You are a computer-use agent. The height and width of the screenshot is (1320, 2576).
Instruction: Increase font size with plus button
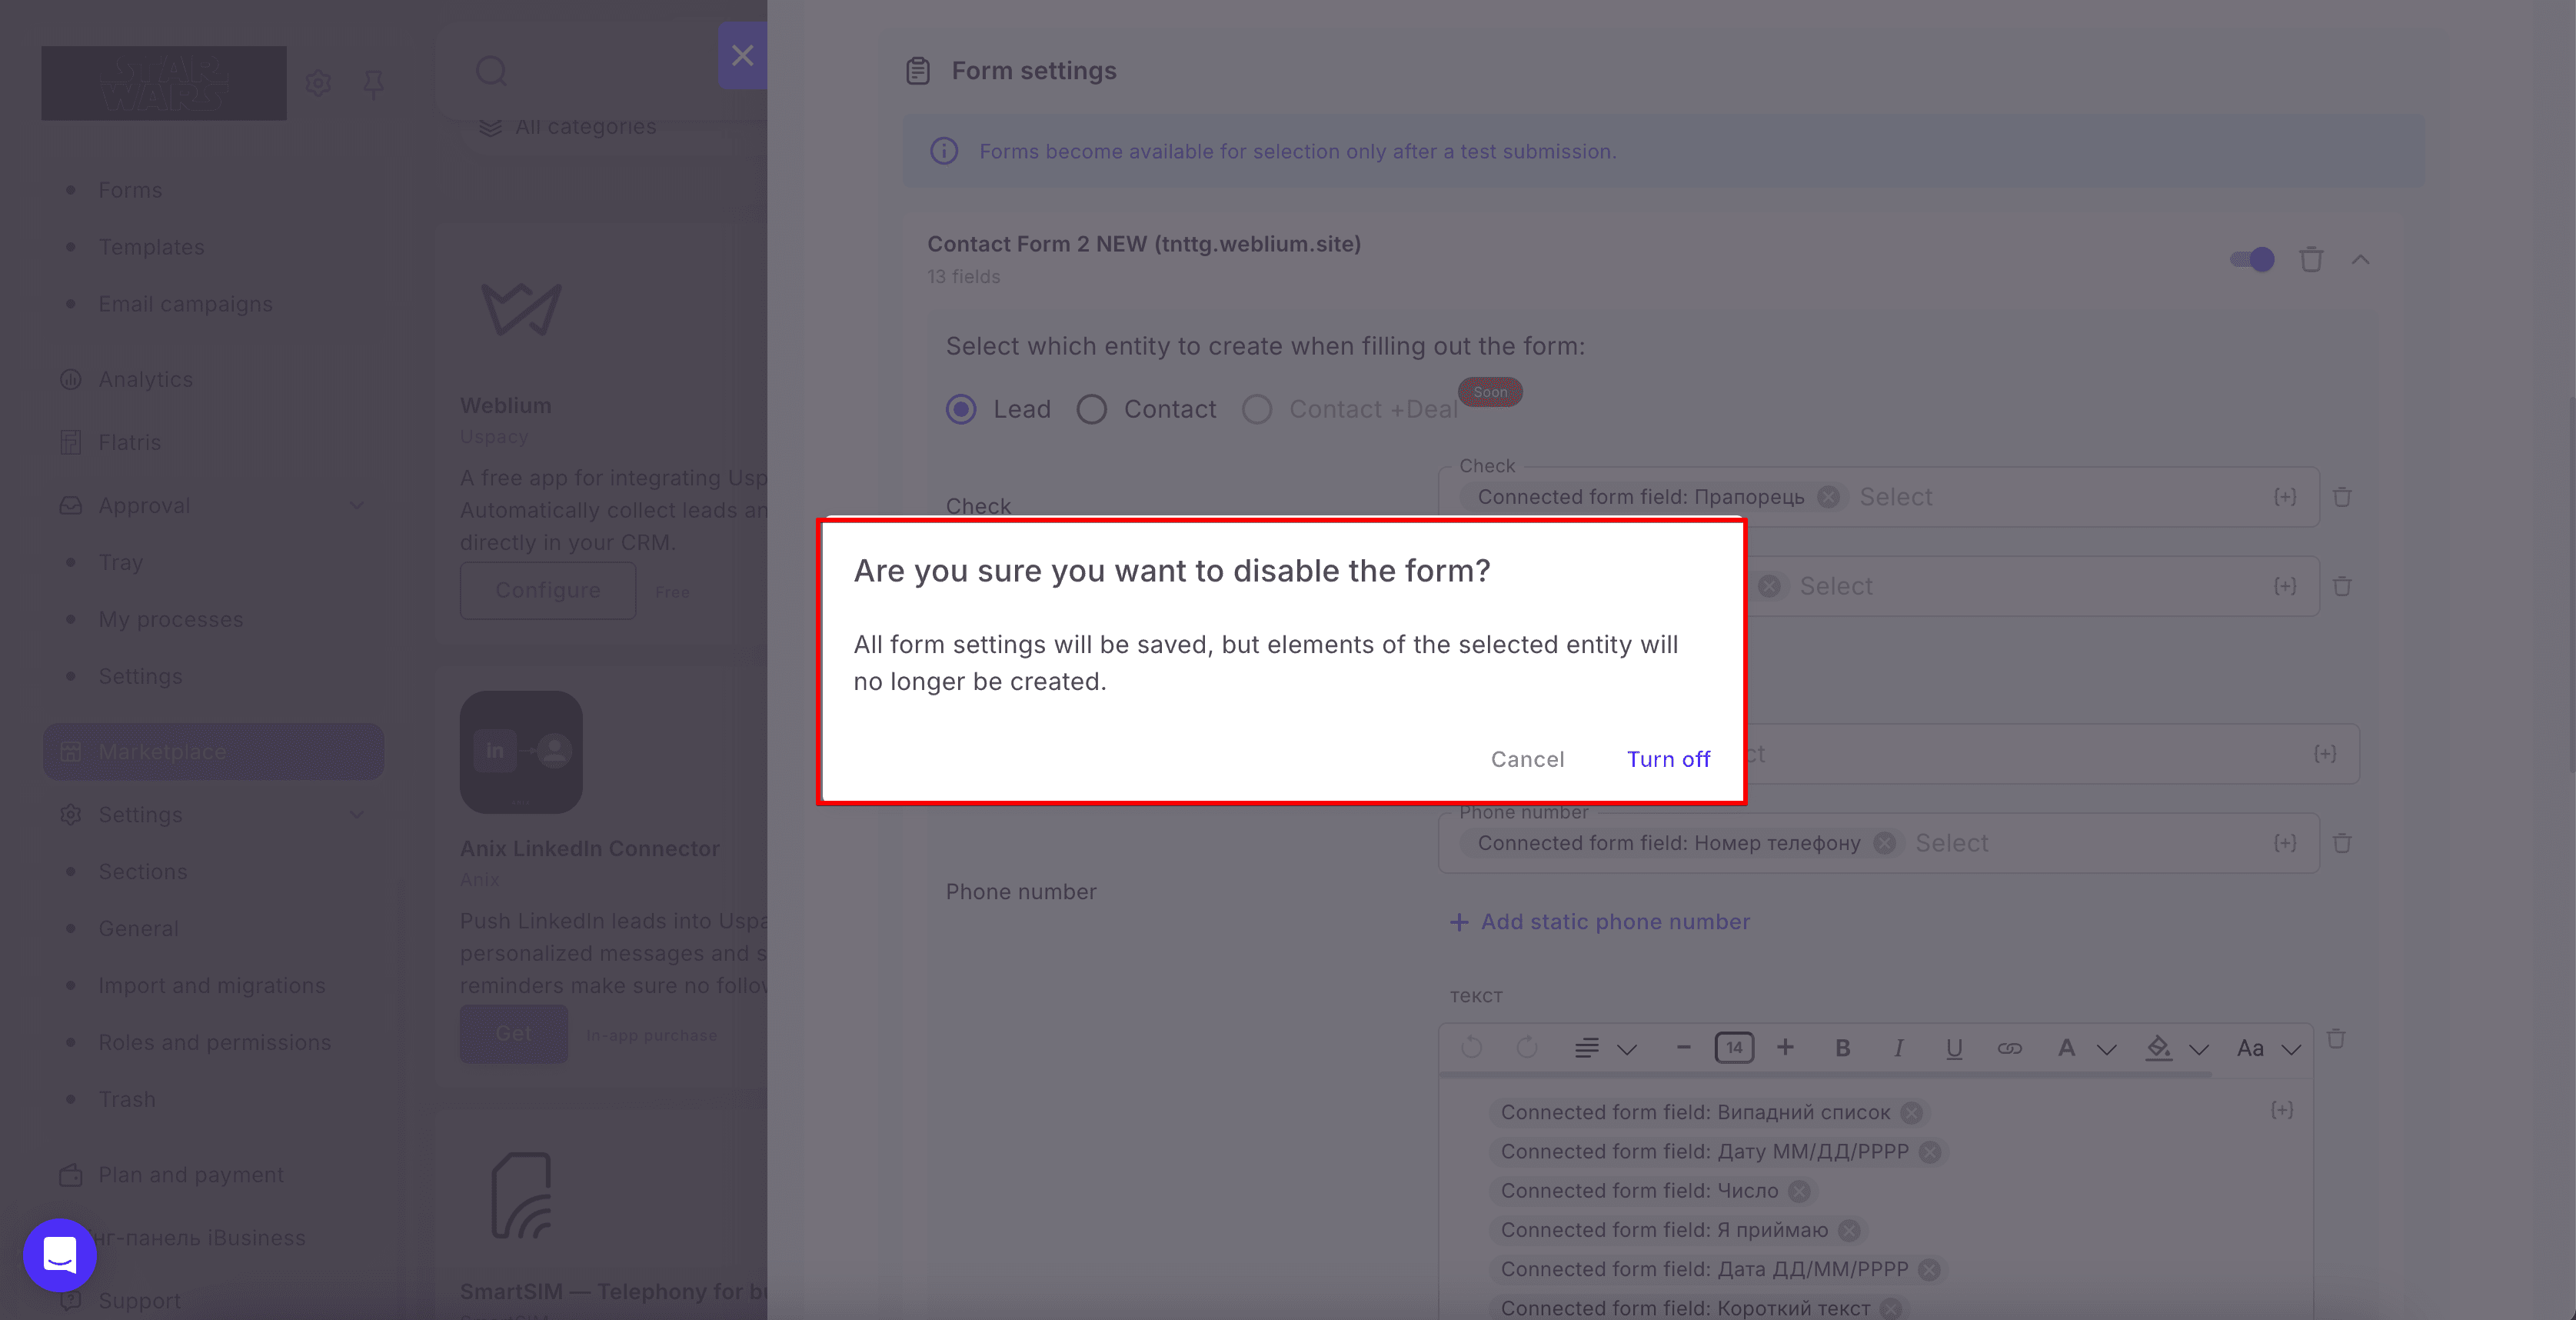point(1785,1048)
